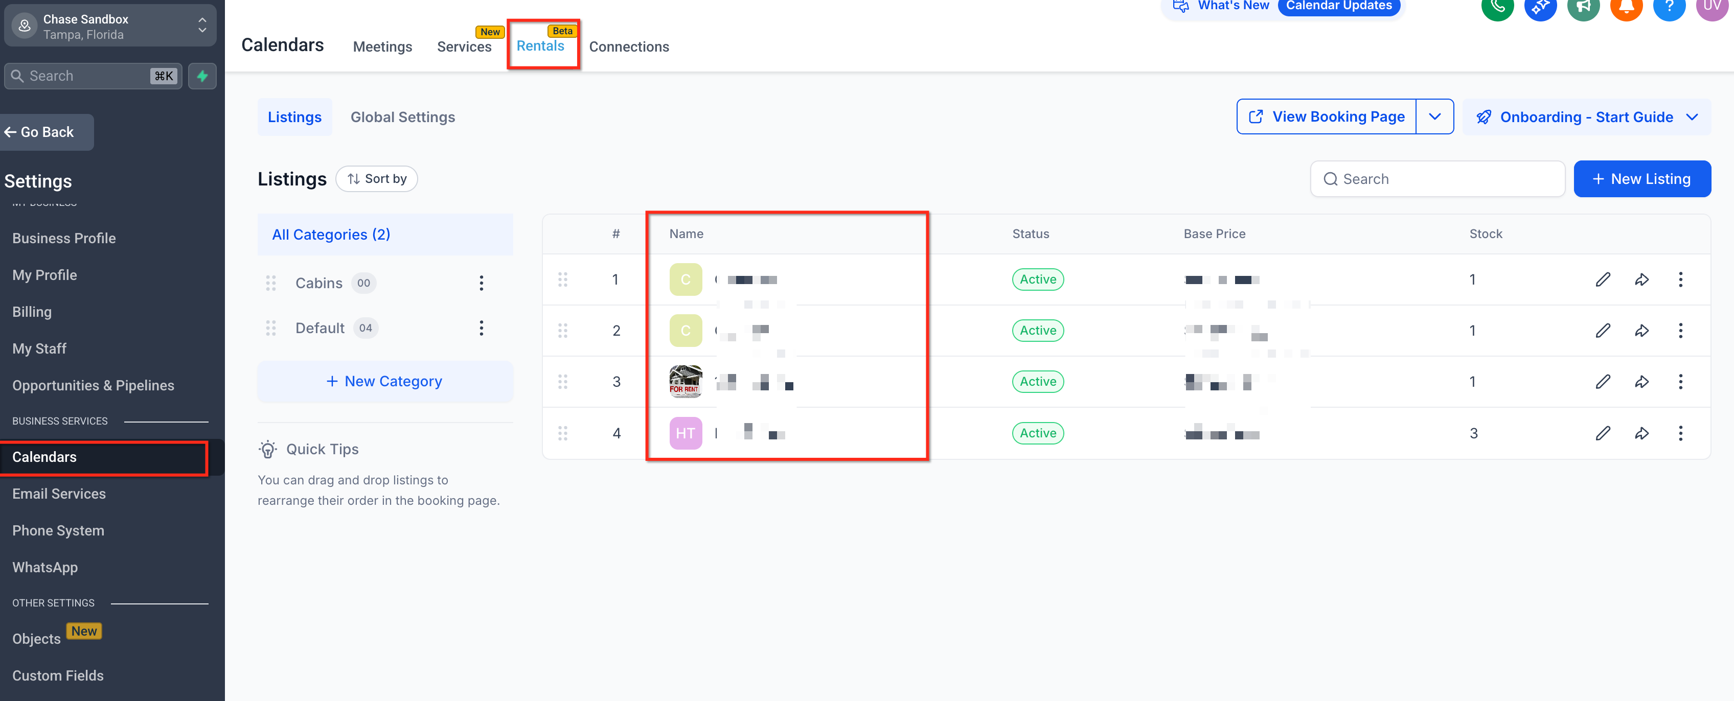Expand Onboarding - Start Guide dropdown
This screenshot has height=701, width=1734.
1587,117
